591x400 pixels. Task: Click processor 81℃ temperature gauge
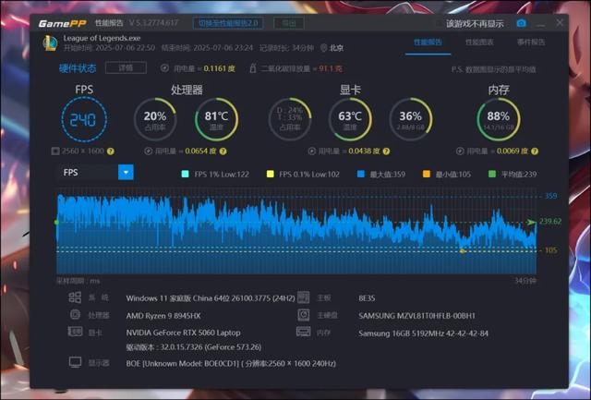[x=216, y=119]
